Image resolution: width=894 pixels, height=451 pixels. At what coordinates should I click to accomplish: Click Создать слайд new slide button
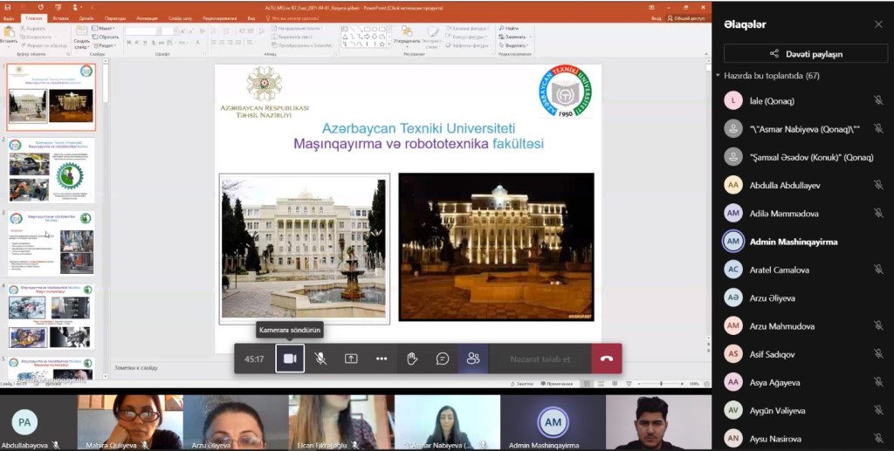81,38
